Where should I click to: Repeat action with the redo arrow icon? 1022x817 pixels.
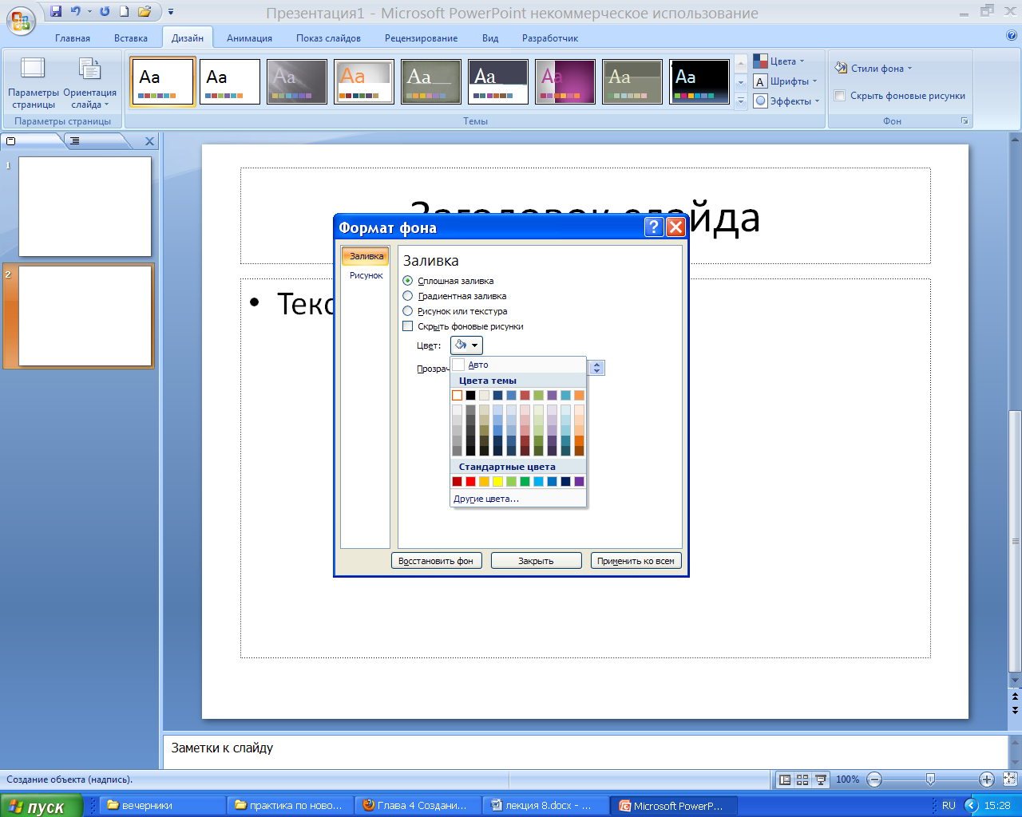(x=105, y=11)
